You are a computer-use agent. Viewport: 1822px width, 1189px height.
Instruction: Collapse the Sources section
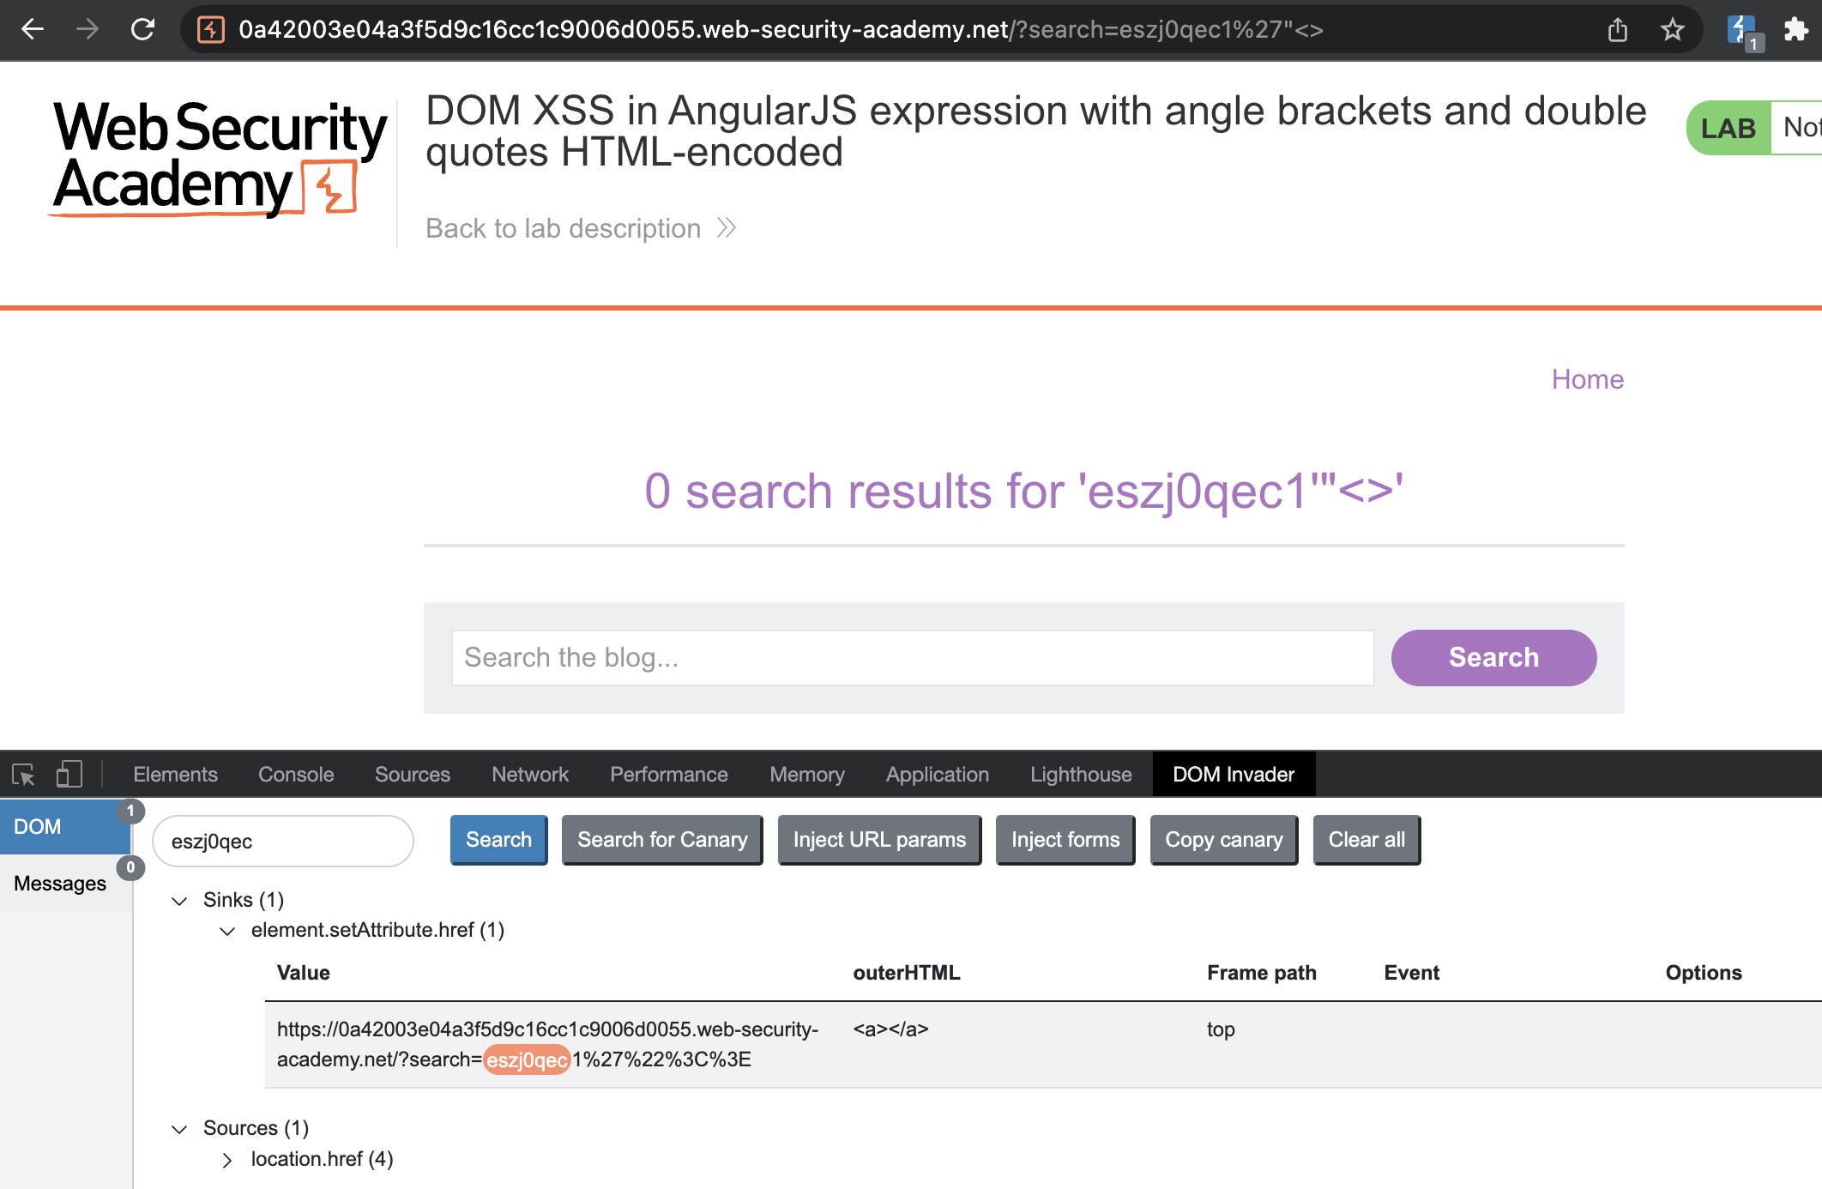click(x=179, y=1128)
